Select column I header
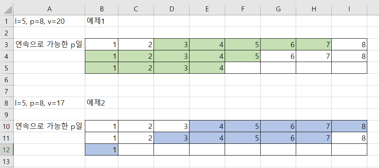Image resolution: width=379 pixels, height=168 pixels. pyautogui.click(x=349, y=9)
